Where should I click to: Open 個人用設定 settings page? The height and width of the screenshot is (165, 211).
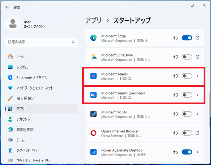coord(41,98)
